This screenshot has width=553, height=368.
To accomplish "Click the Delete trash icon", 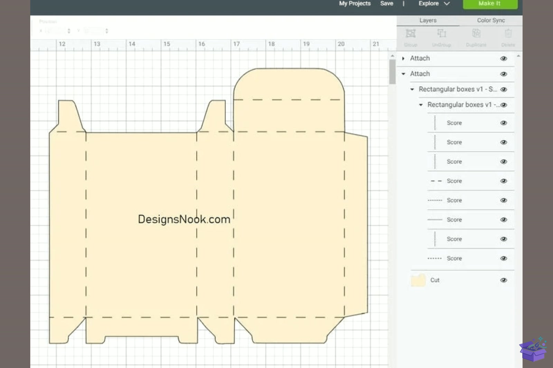I will (x=508, y=33).
